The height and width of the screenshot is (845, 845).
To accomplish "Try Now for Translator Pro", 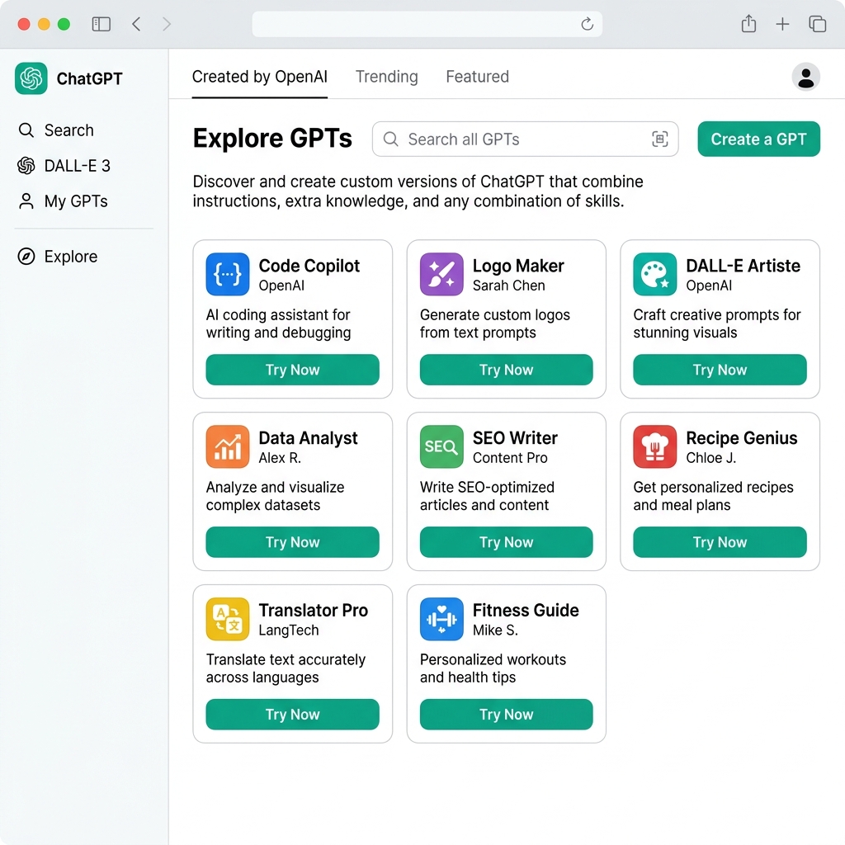I will tap(293, 715).
